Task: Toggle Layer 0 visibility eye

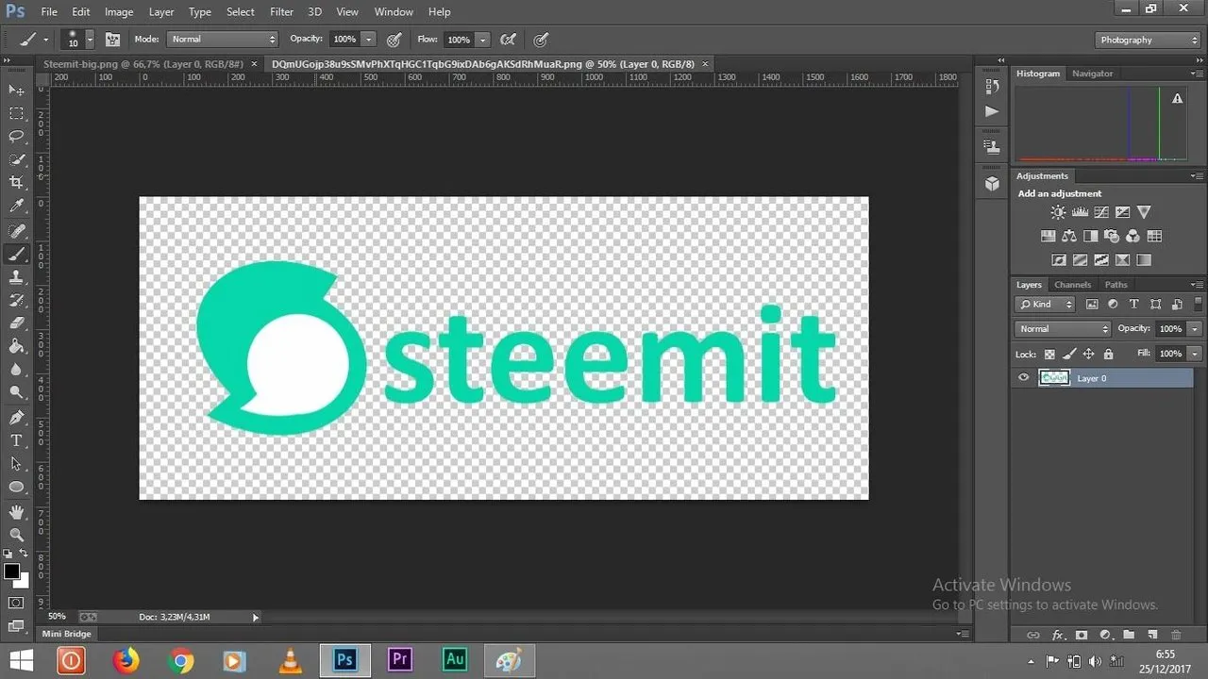Action: click(1023, 378)
